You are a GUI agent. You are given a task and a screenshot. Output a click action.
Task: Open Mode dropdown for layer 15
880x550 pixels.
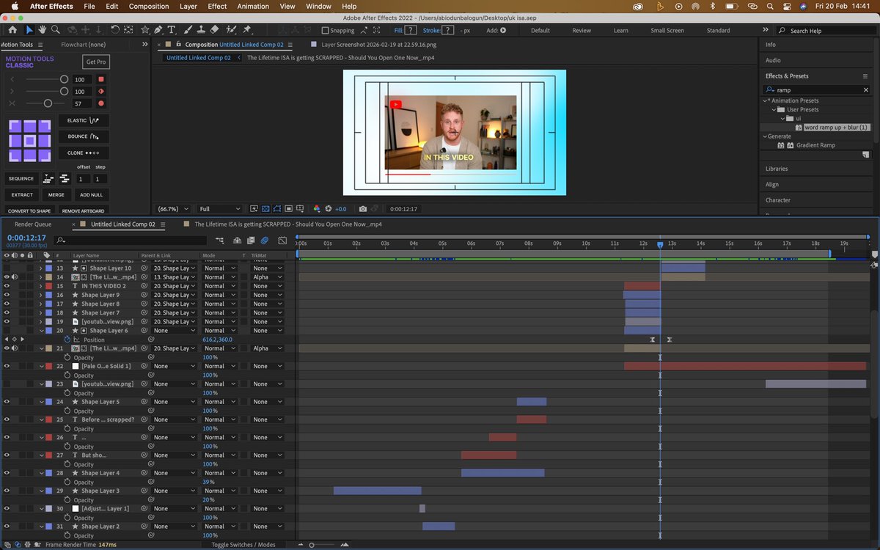coord(221,286)
